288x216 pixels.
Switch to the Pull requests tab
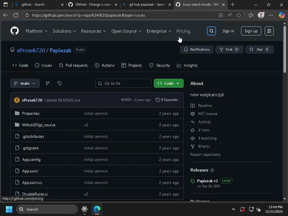73,65
